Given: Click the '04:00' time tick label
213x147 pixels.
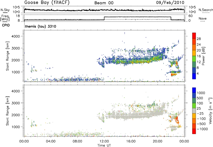Looking at the screenshot, I should [x=51, y=141].
